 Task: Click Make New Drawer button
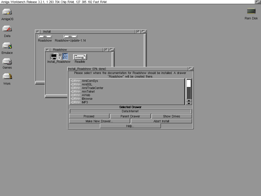[99, 121]
